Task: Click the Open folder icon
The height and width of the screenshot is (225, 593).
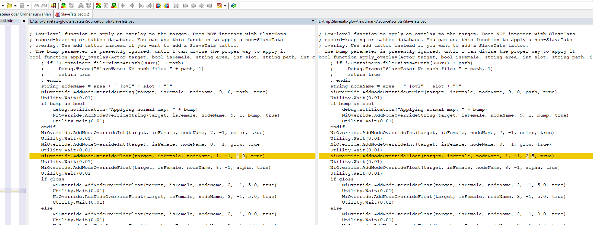Action: click(9, 5)
